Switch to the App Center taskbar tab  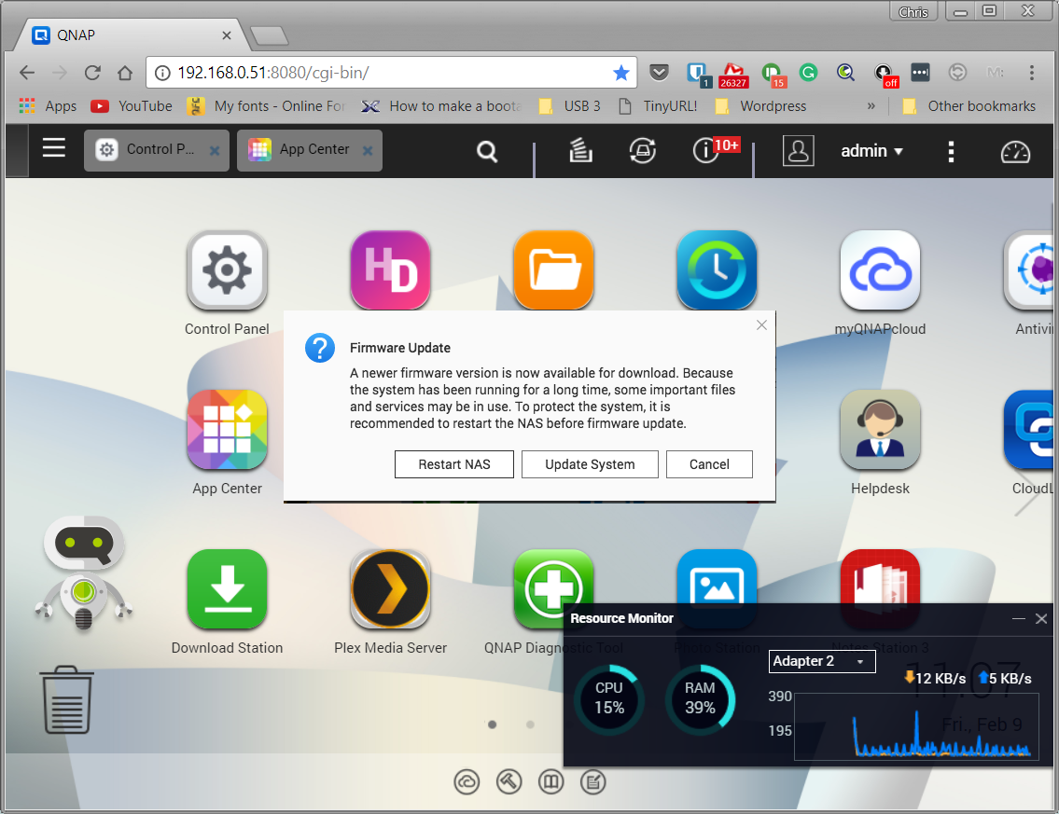point(310,150)
